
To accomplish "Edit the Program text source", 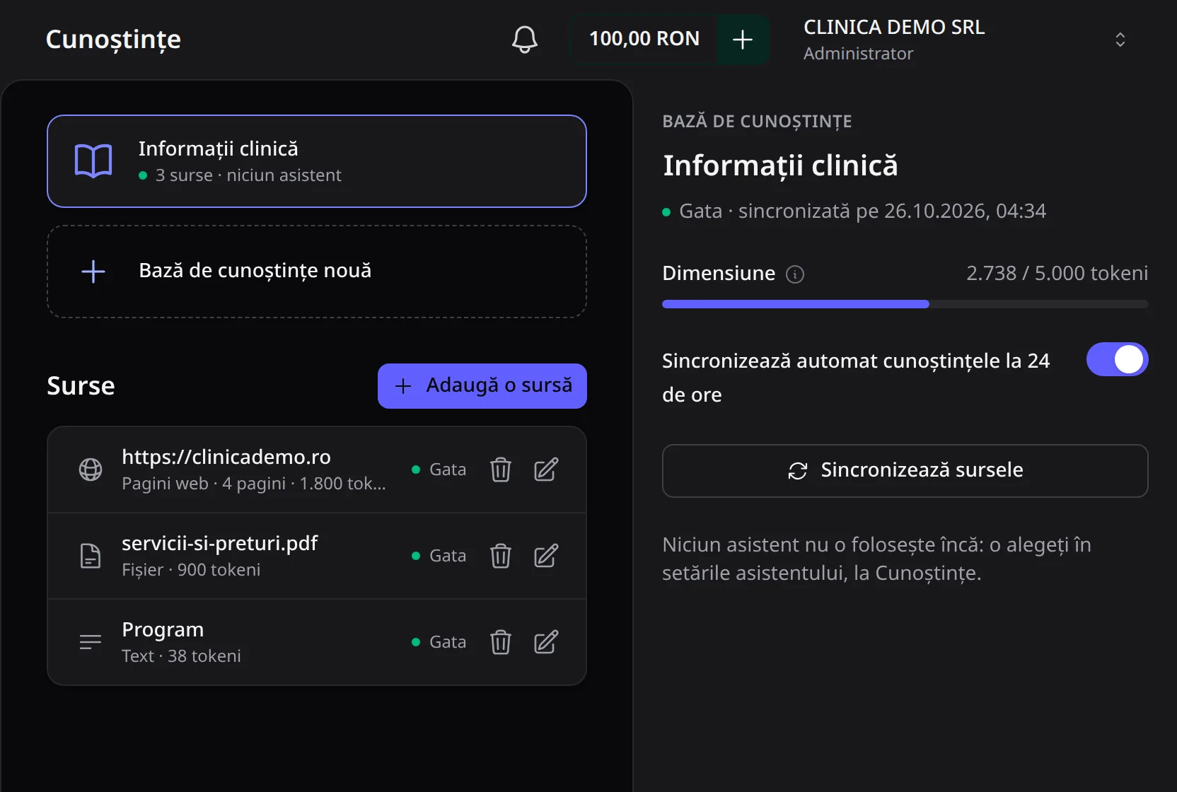I will [x=546, y=642].
